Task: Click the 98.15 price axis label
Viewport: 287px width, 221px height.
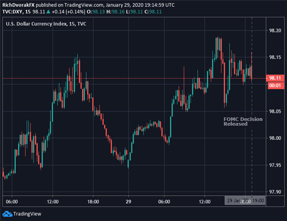Action: (x=275, y=57)
